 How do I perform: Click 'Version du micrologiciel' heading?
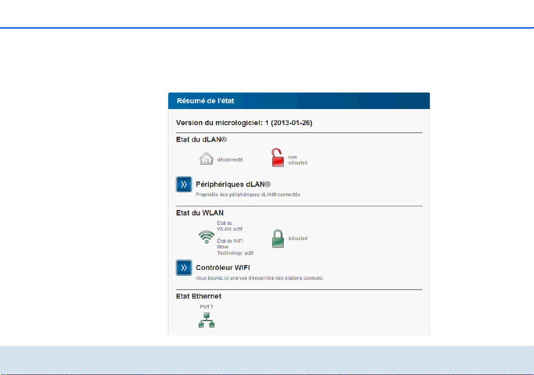[244, 123]
